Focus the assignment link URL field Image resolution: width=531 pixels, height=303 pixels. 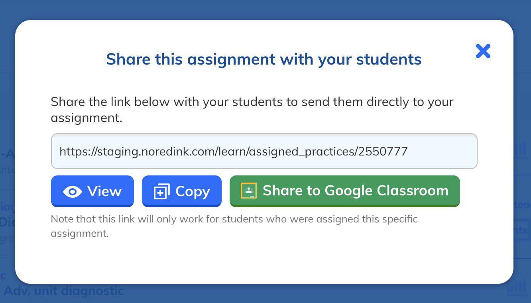(x=264, y=151)
